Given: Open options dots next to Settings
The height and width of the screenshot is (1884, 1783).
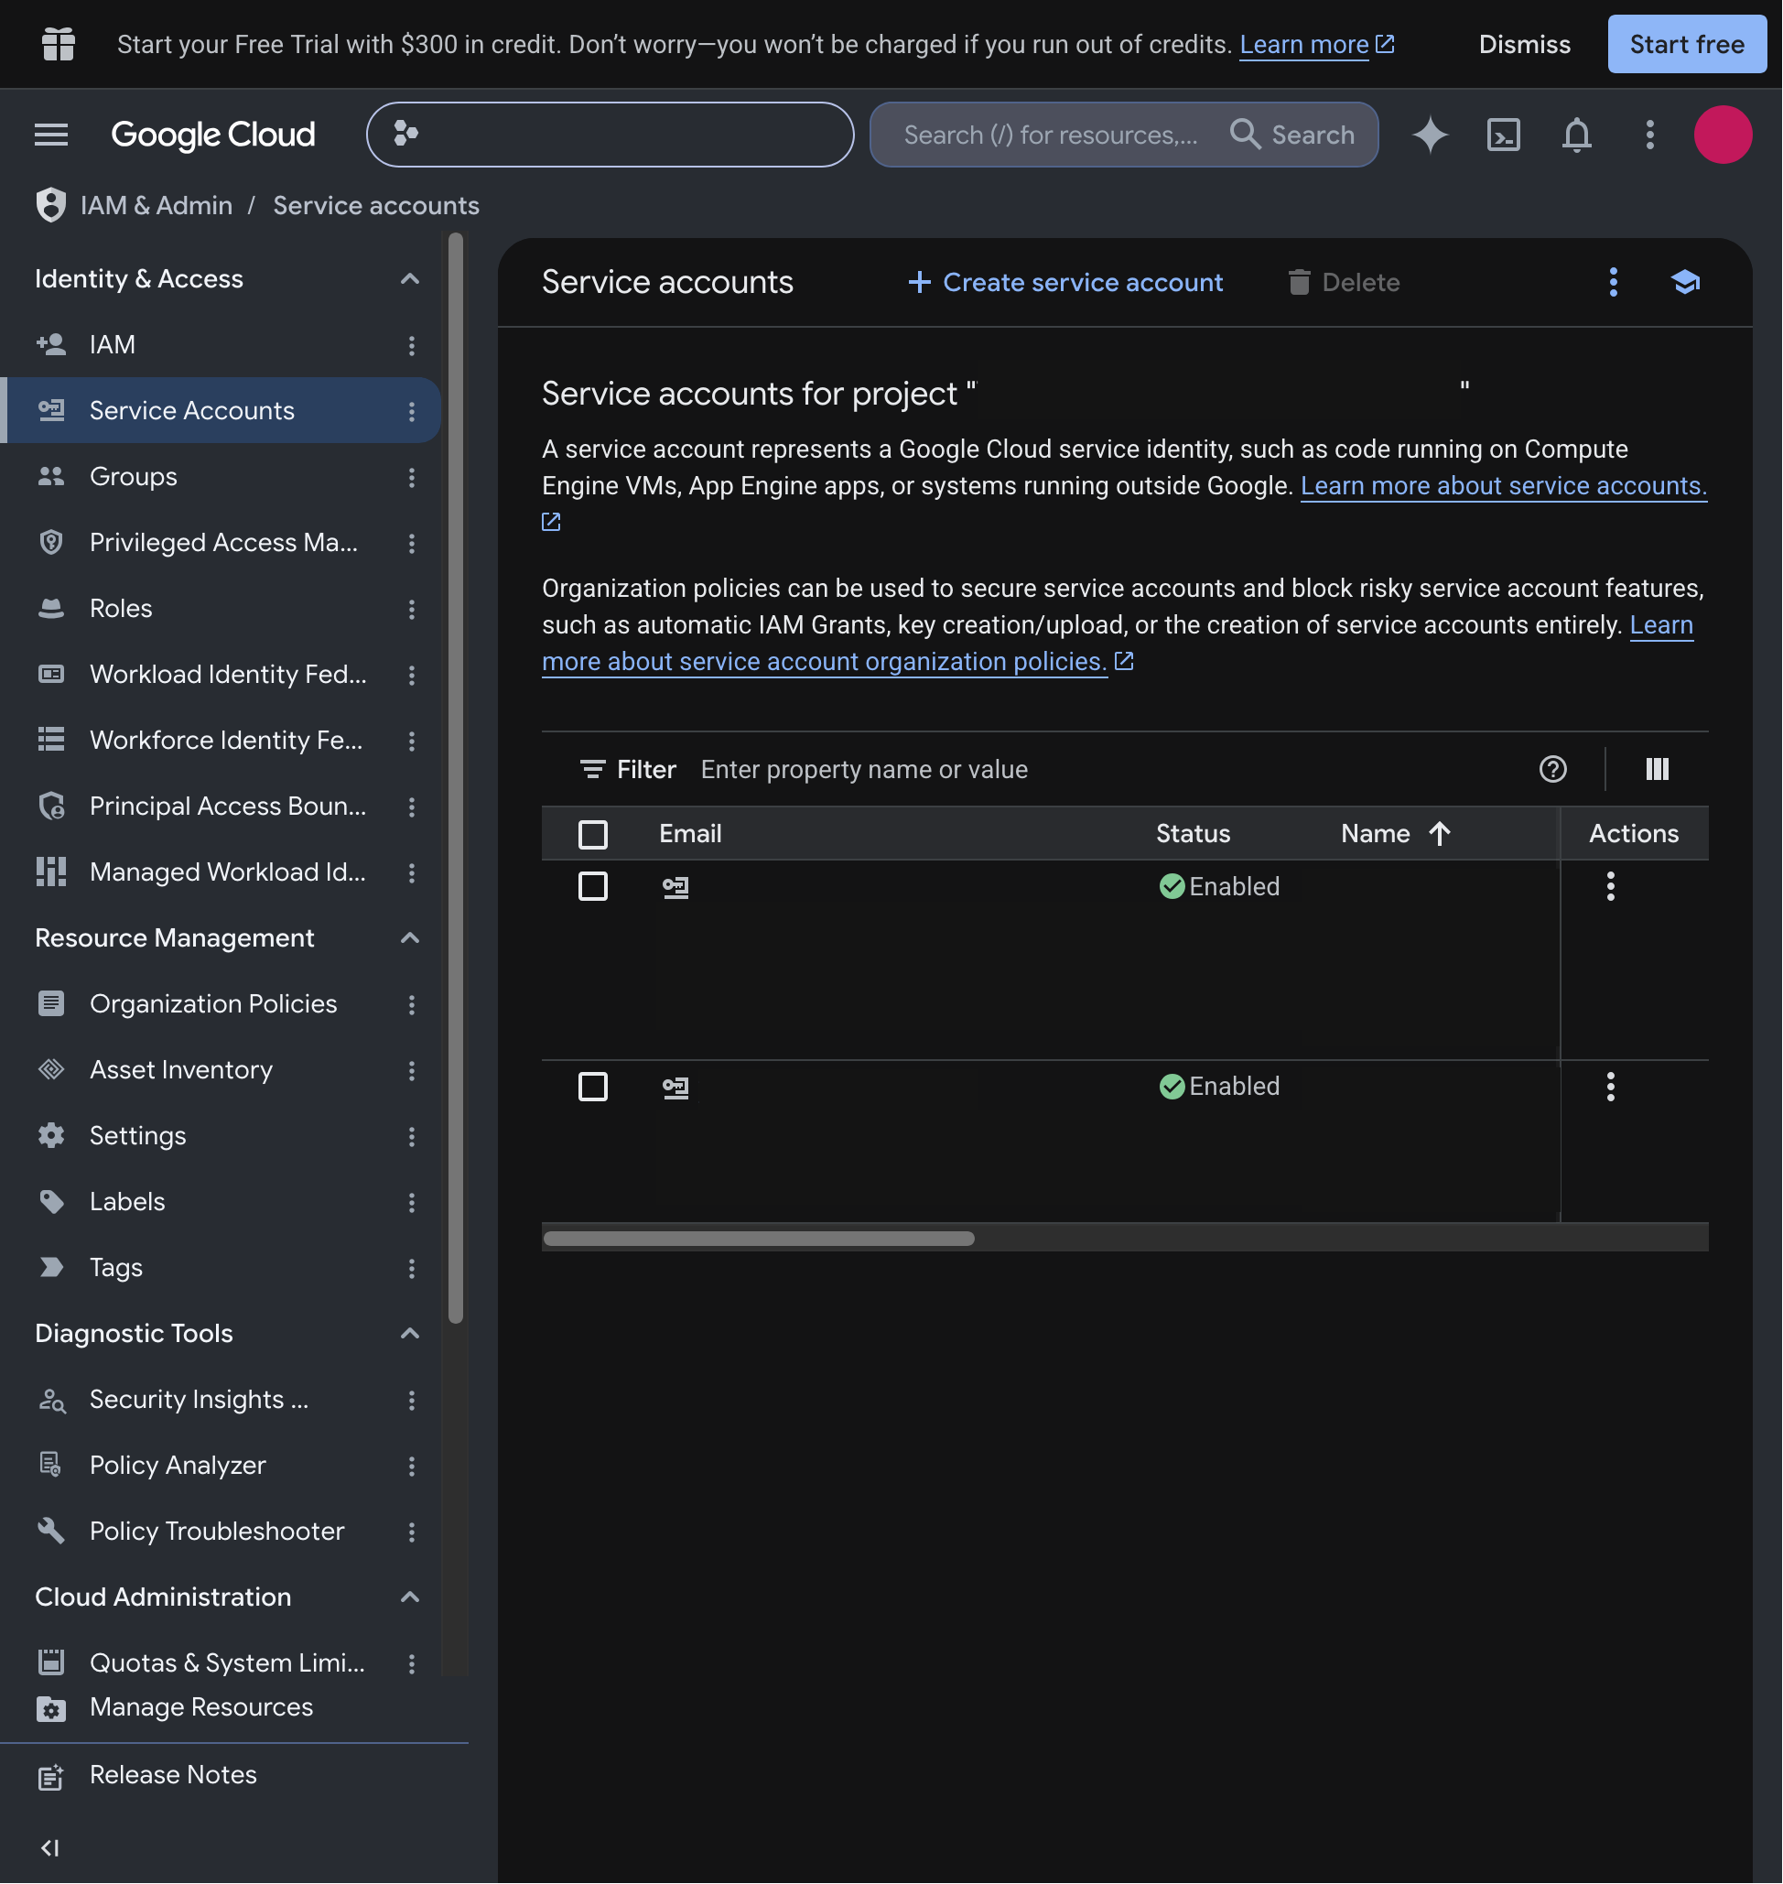Looking at the screenshot, I should tap(412, 1137).
